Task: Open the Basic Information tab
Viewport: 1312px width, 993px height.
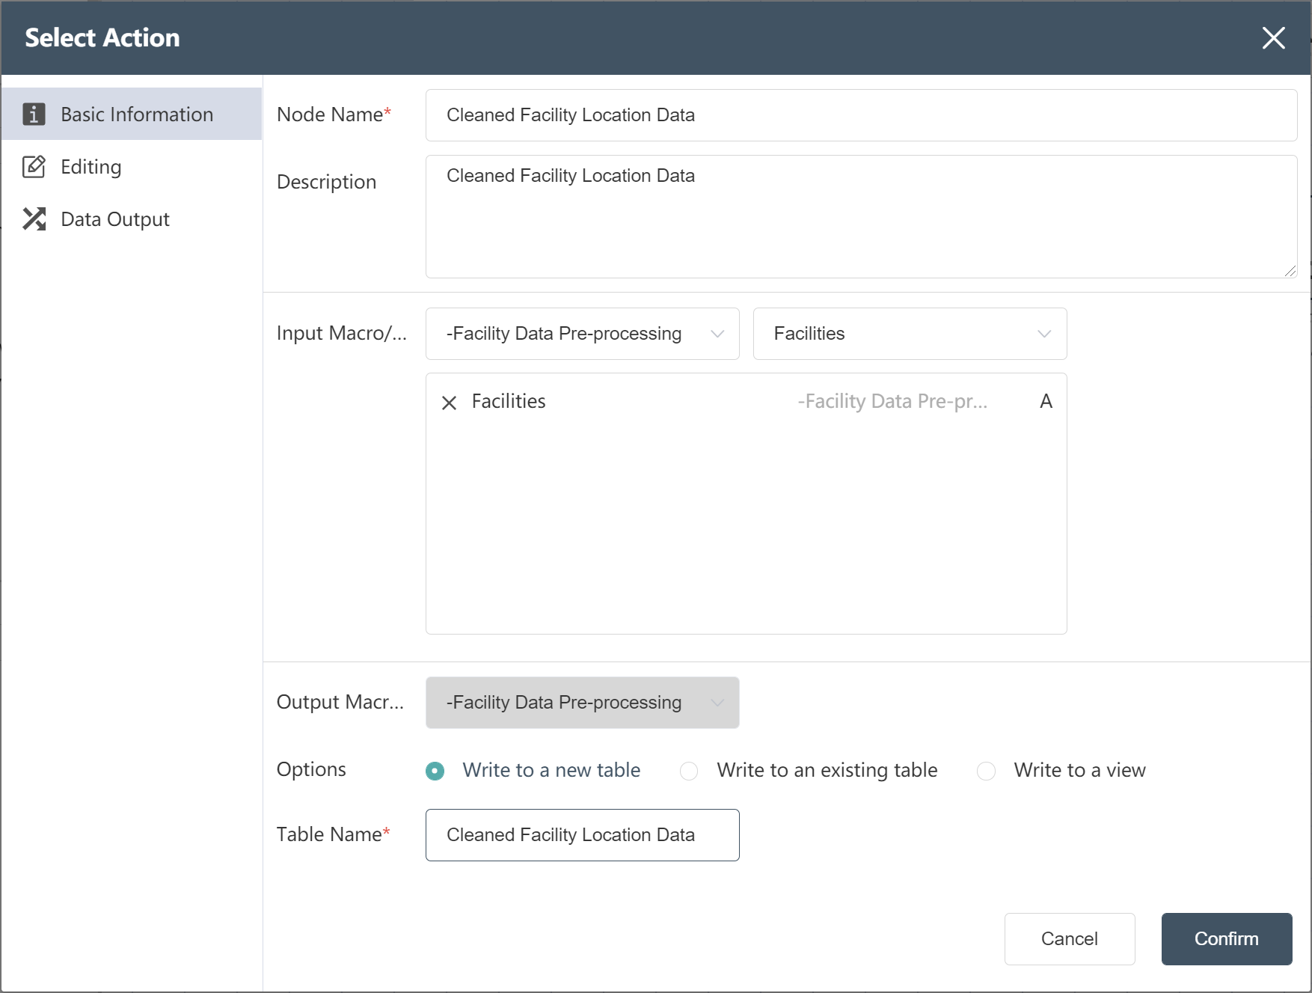Action: [132, 114]
